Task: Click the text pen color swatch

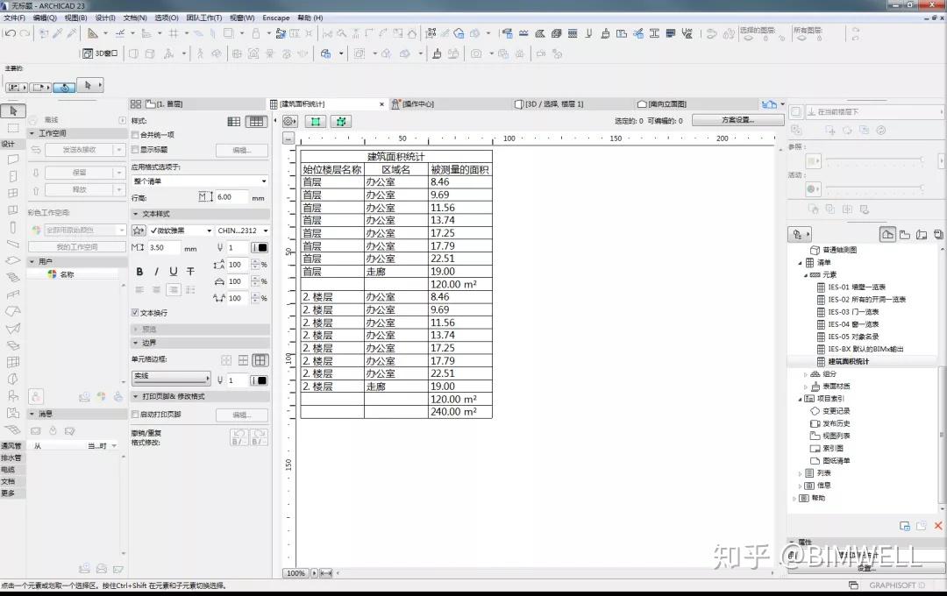Action: pyautogui.click(x=260, y=247)
